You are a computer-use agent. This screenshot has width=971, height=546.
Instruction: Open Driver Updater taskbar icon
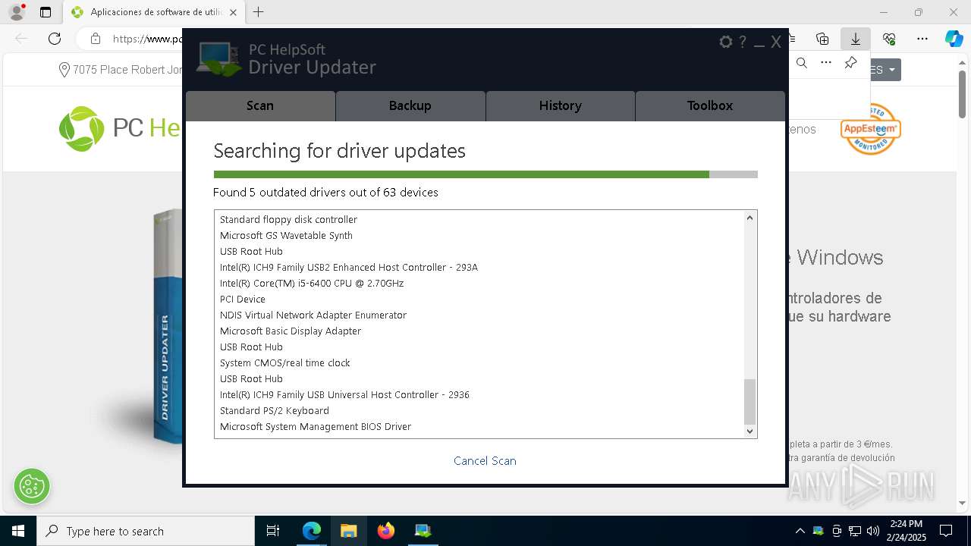pyautogui.click(x=423, y=531)
